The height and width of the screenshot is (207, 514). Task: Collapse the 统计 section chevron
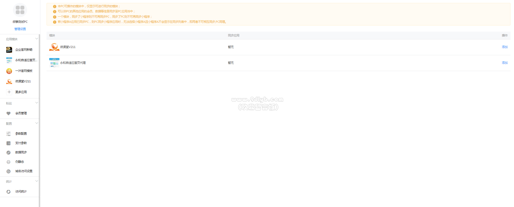37,181
